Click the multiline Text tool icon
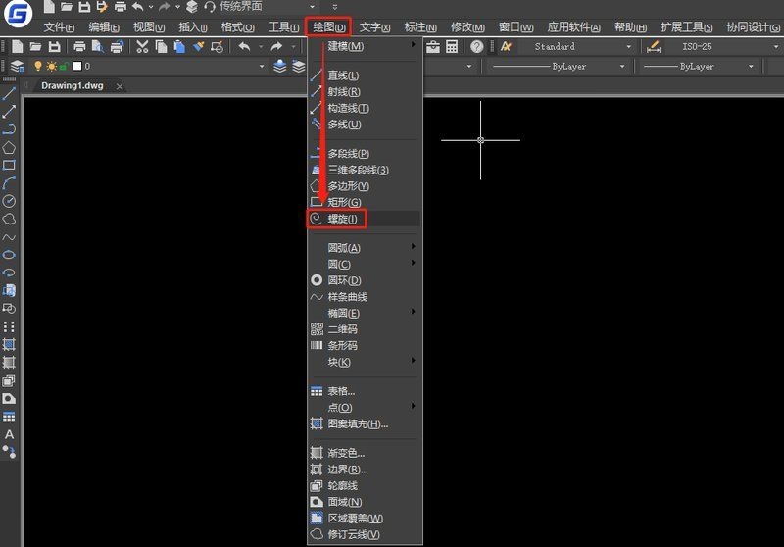 tap(9, 434)
